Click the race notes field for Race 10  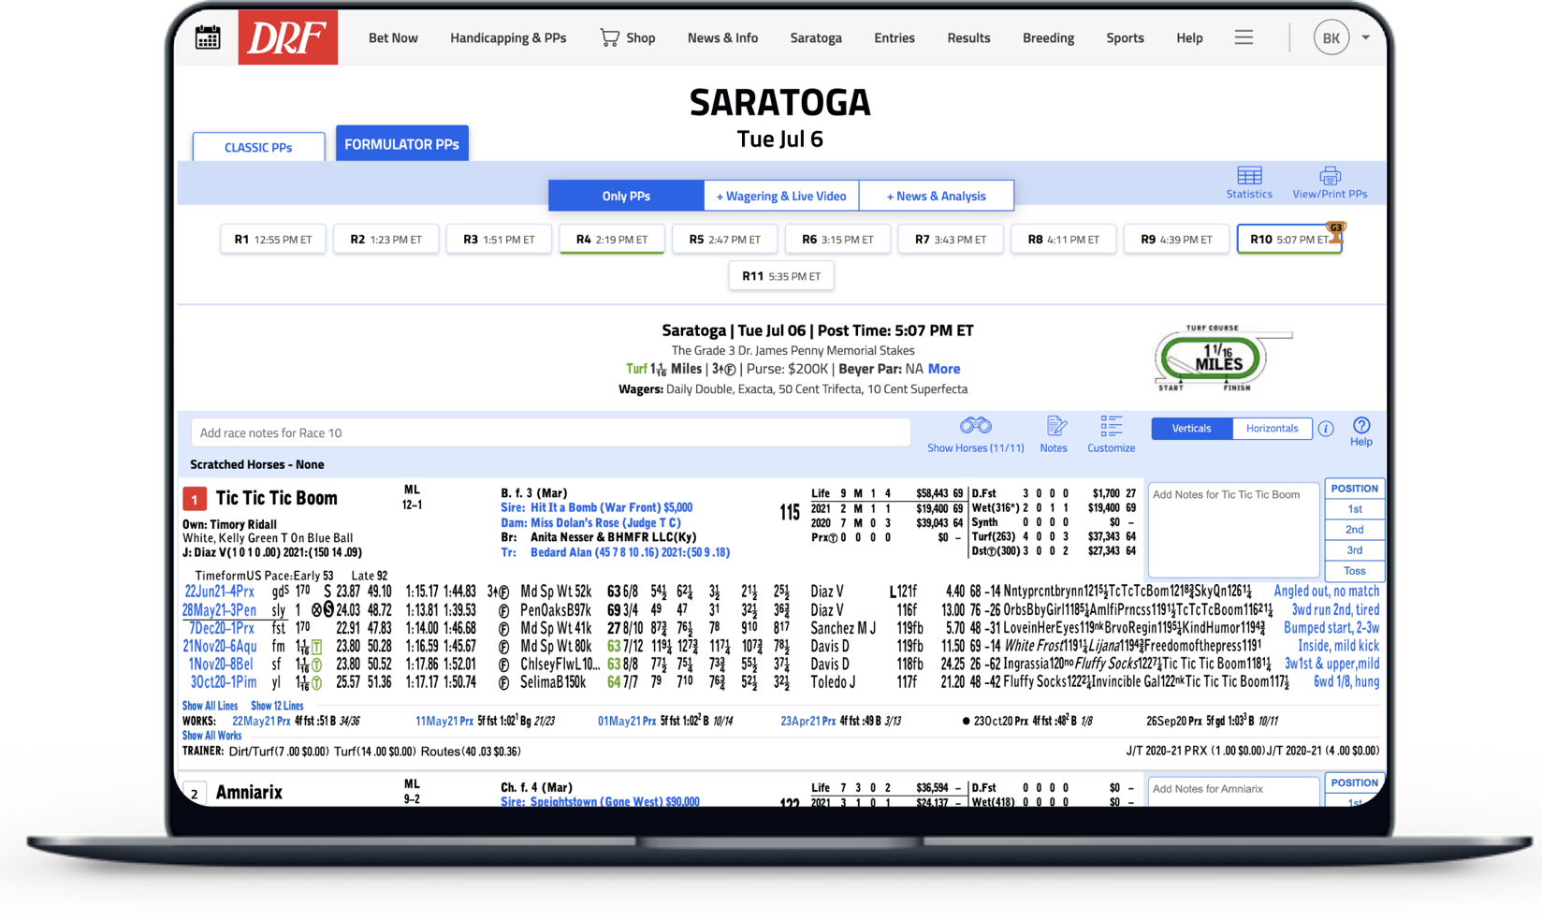pos(550,432)
